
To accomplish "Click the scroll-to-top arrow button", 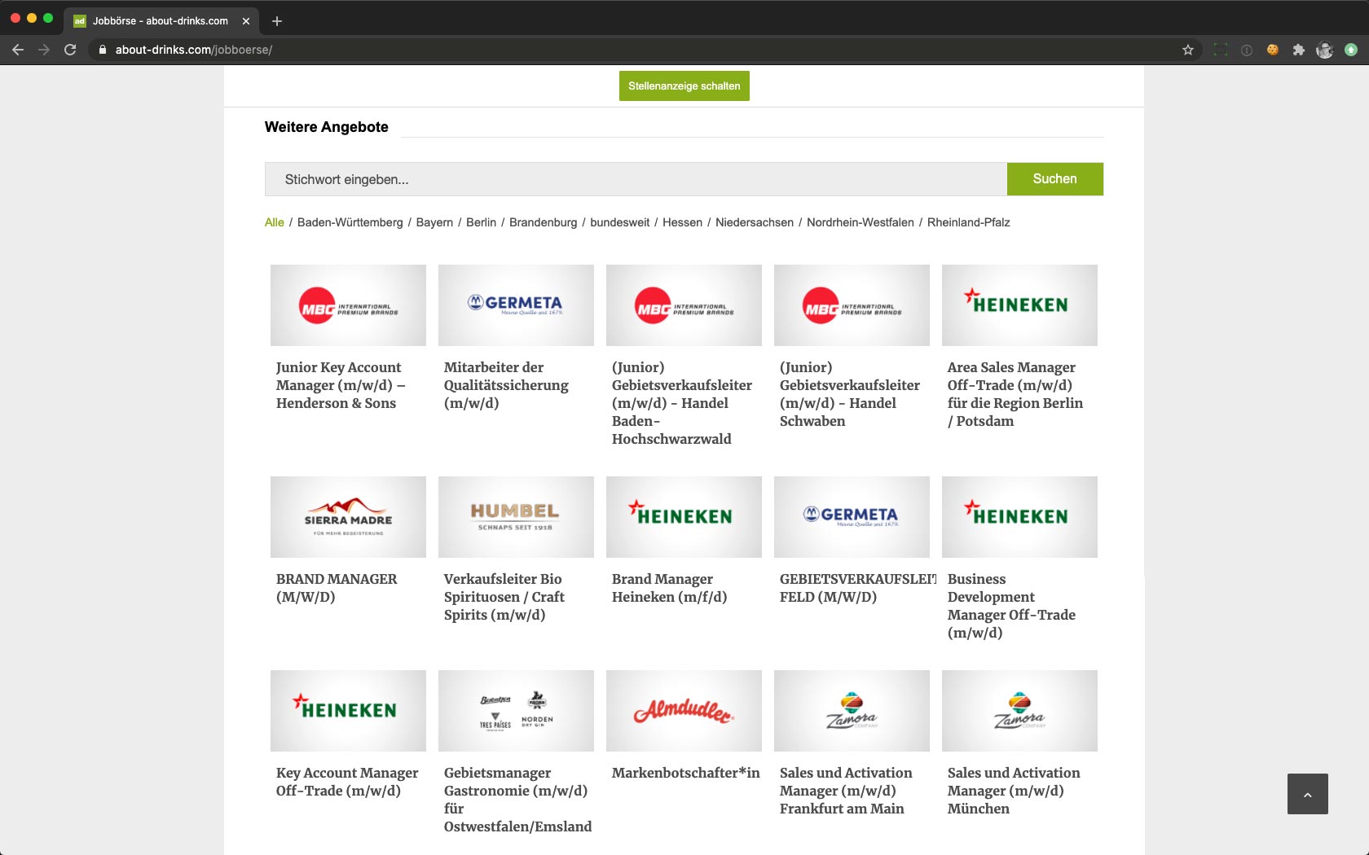I will coord(1307,794).
